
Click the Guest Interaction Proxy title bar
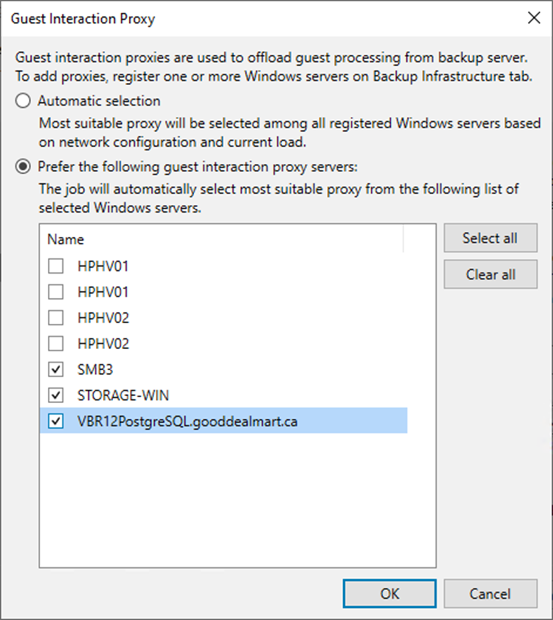(230, 18)
